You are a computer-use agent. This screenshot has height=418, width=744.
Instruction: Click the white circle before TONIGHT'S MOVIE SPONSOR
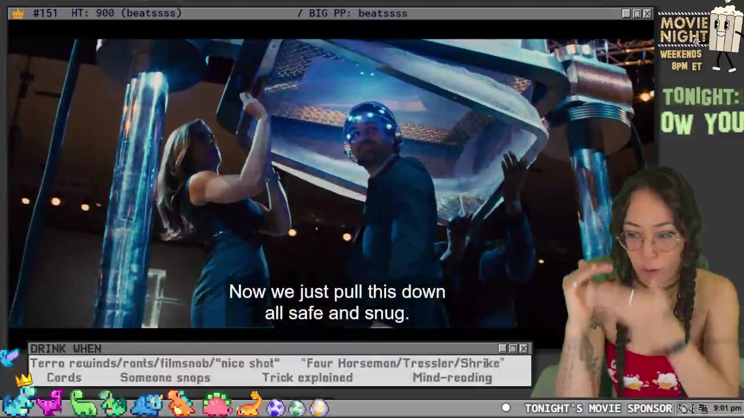coord(506,408)
